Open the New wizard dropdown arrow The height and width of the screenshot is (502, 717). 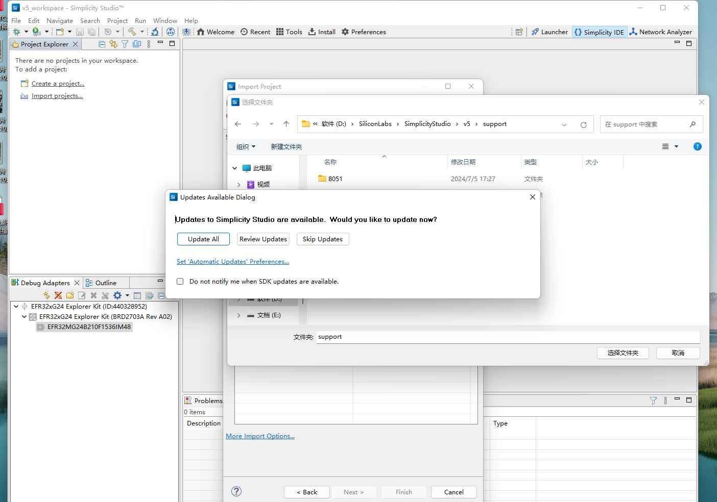[x=70, y=32]
